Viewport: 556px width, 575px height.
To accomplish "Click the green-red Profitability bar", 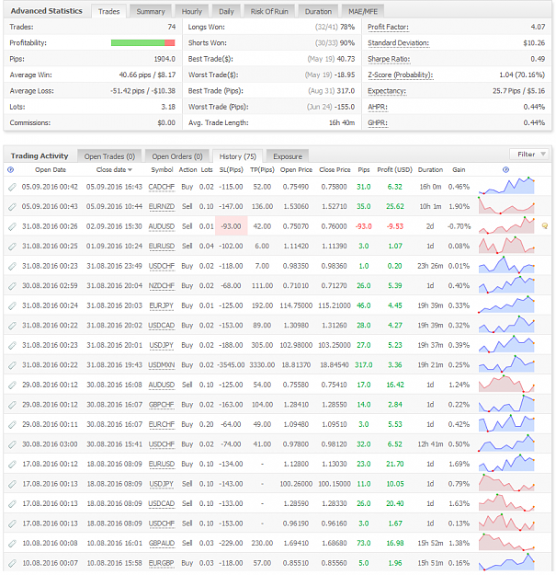I will click(x=142, y=43).
